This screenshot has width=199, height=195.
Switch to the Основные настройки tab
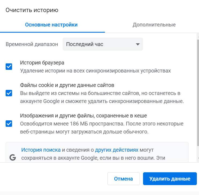point(51,25)
